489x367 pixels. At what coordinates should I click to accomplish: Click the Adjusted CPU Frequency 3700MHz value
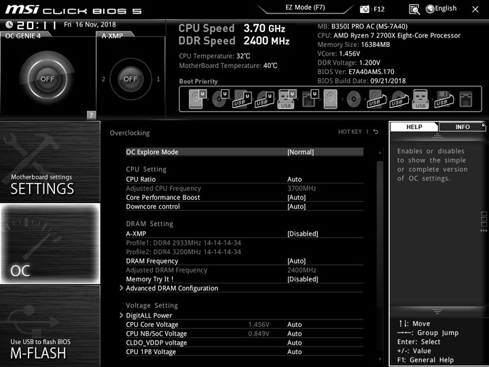tap(302, 188)
